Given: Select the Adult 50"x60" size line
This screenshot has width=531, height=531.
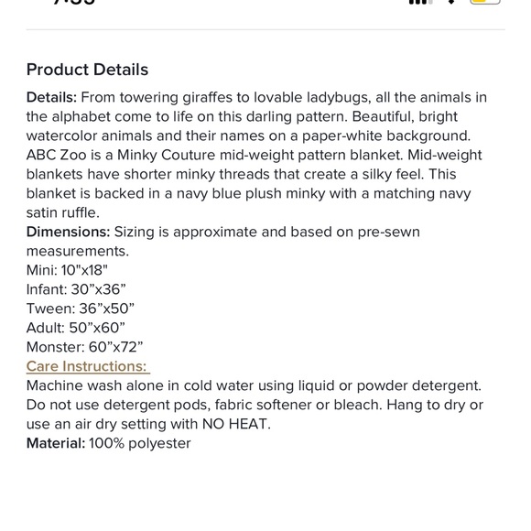Looking at the screenshot, I should click(75, 328).
